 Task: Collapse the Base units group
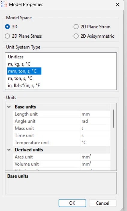pos(9,107)
